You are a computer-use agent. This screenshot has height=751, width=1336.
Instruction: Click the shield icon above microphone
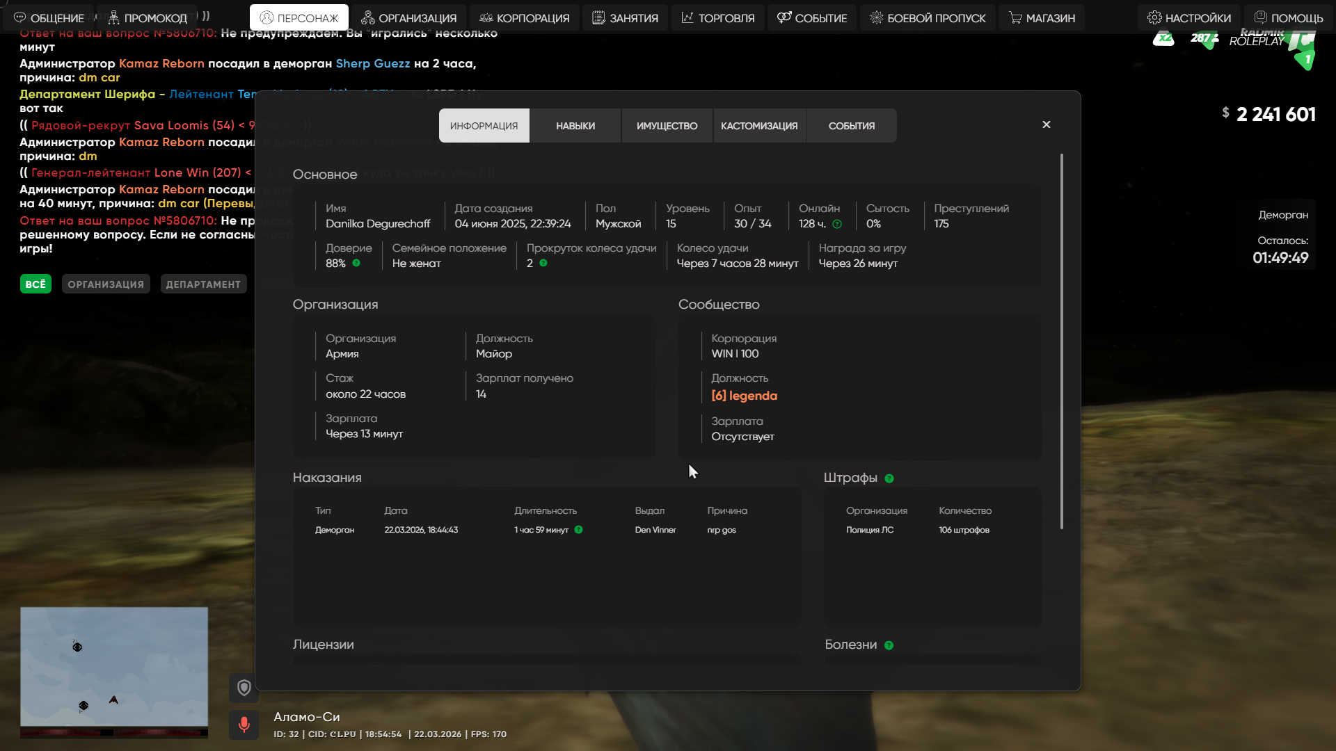tap(244, 688)
